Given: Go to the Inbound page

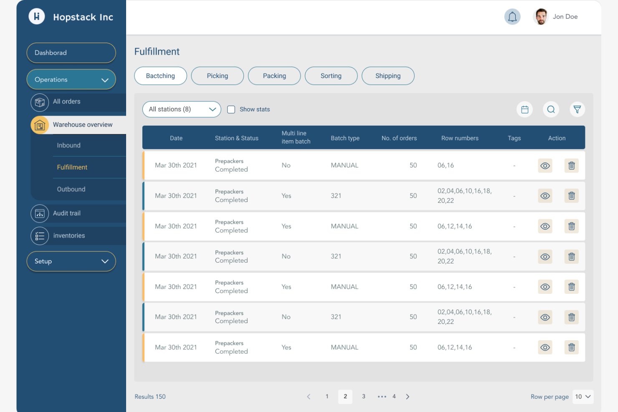Looking at the screenshot, I should tap(68, 145).
